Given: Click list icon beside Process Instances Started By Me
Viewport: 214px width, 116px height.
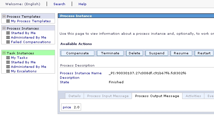Looking at the screenshot, I should click(x=8, y=33).
